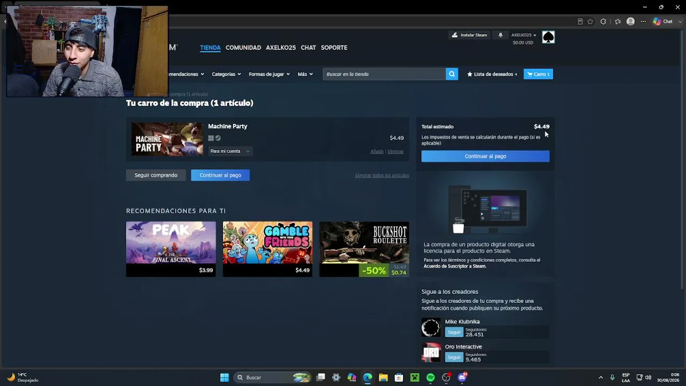This screenshot has height=386, width=686.
Task: Open the Para mi cuenta dropdown
Action: [x=230, y=151]
